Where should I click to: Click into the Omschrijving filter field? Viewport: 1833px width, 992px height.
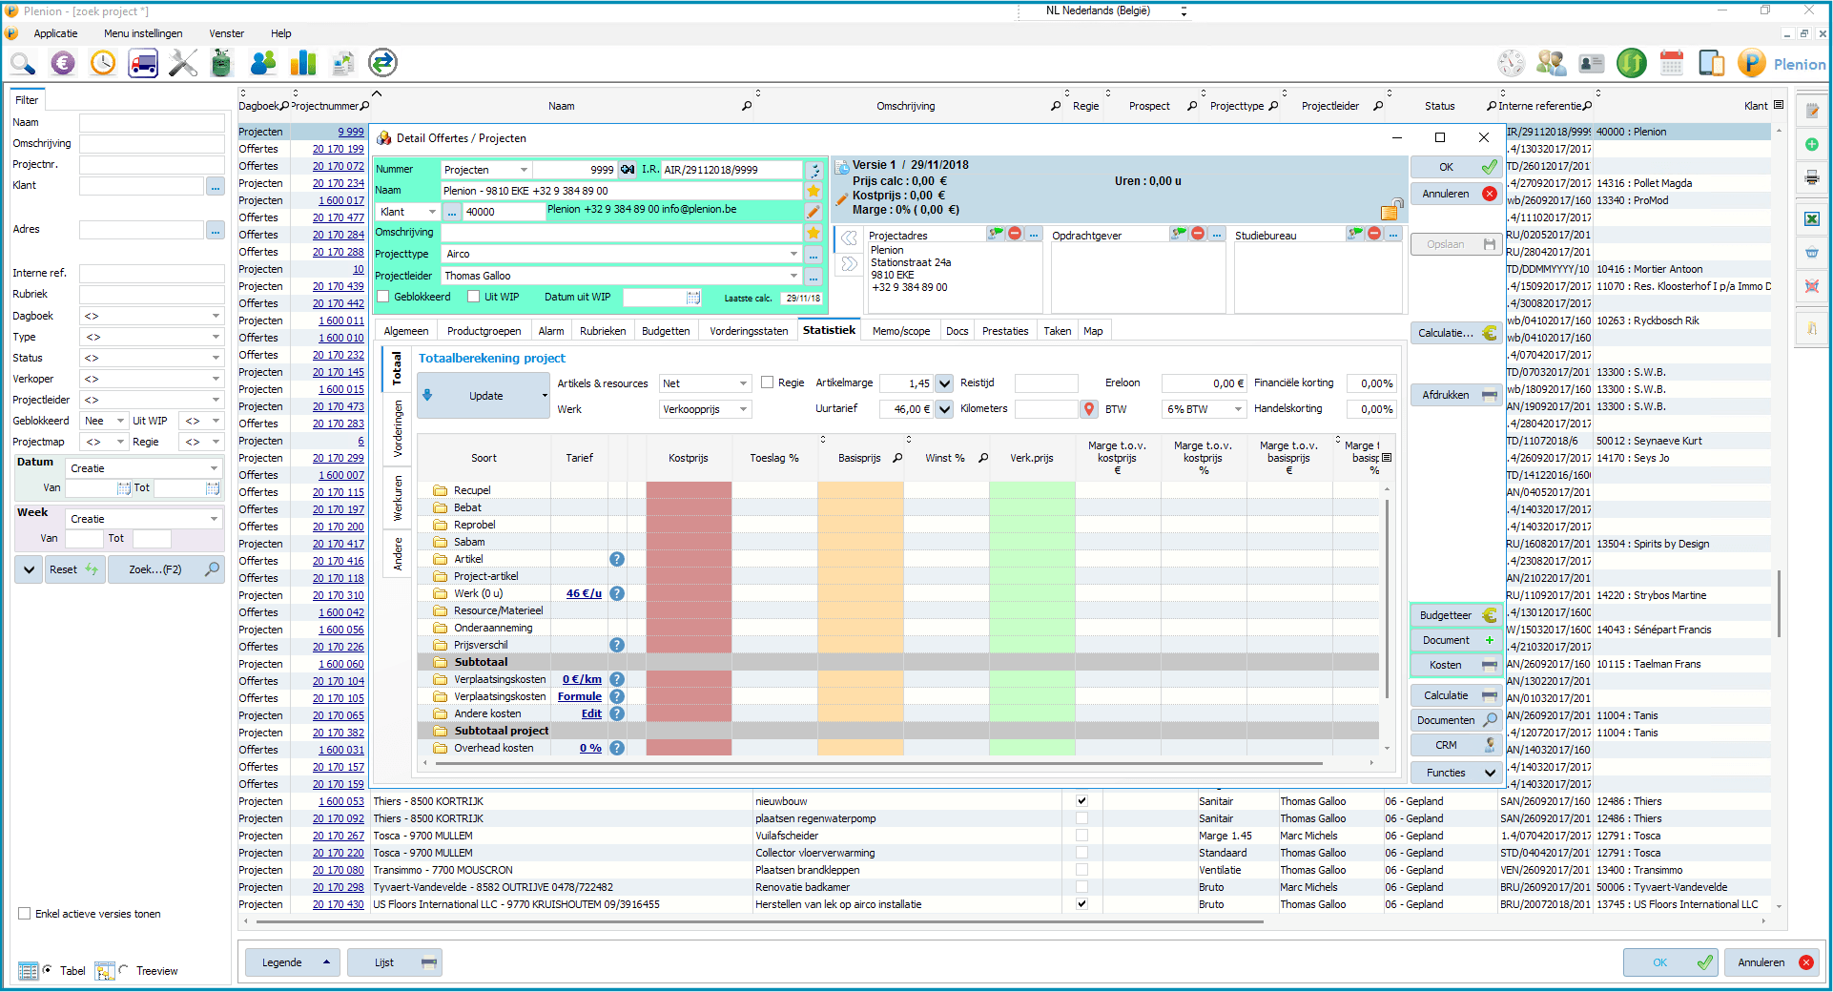point(152,144)
